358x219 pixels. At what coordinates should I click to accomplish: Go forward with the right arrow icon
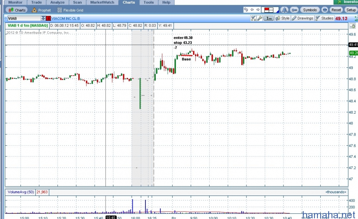[x=258, y=10]
